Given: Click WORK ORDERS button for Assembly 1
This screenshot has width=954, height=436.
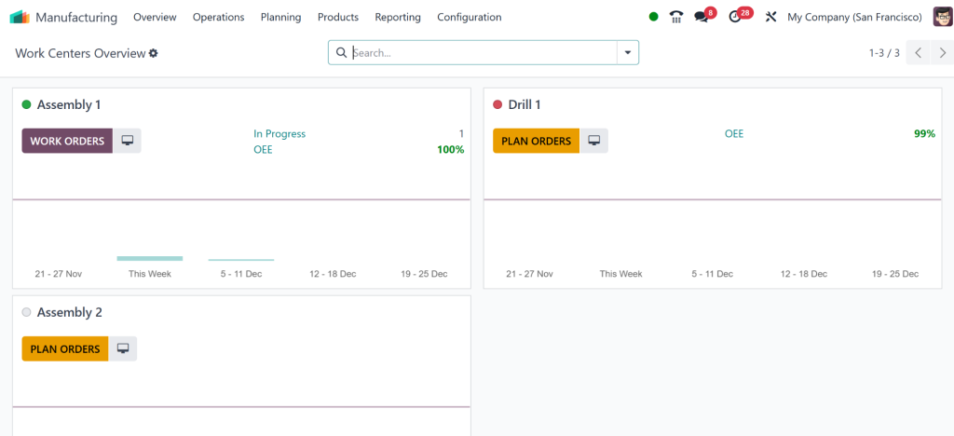Looking at the screenshot, I should pyautogui.click(x=67, y=141).
